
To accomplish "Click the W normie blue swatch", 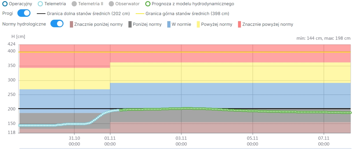I will pyautogui.click(x=169, y=24).
